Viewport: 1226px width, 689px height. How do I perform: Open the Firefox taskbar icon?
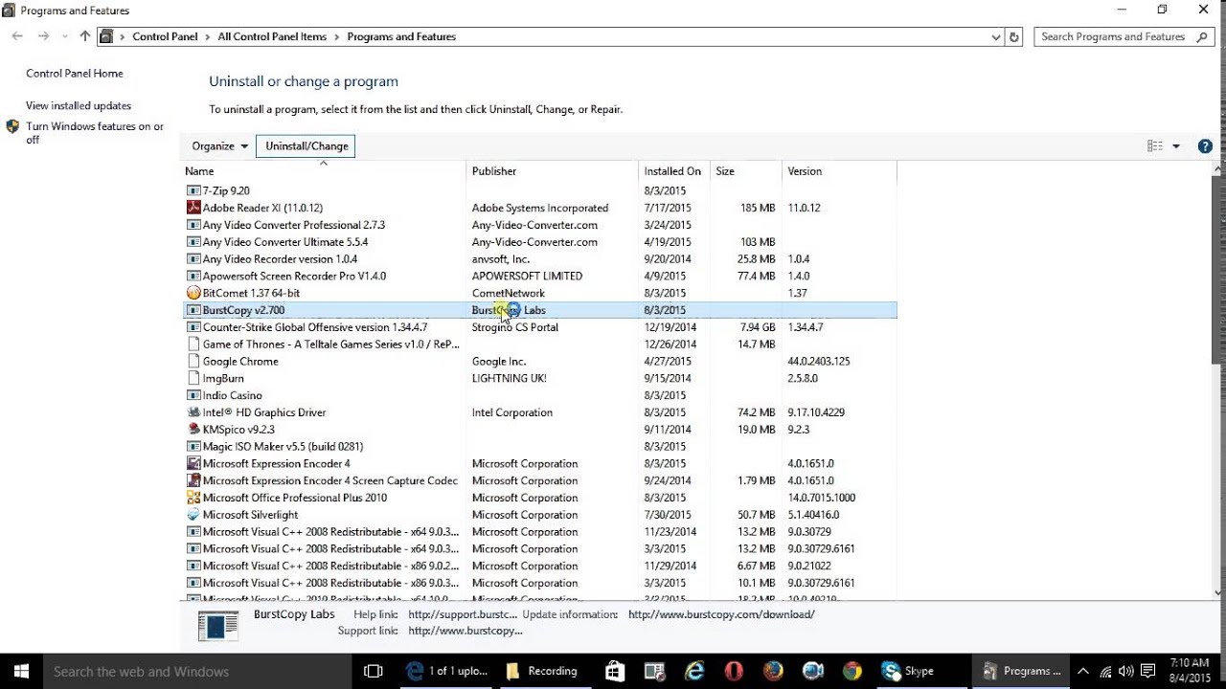[773, 671]
